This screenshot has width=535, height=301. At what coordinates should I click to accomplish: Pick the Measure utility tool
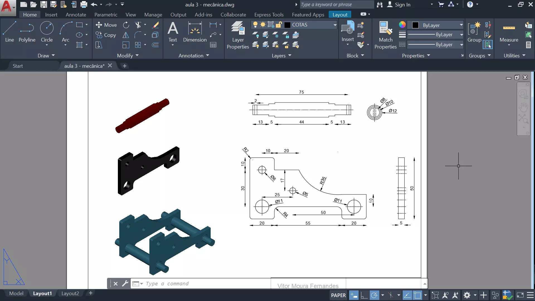point(509,32)
